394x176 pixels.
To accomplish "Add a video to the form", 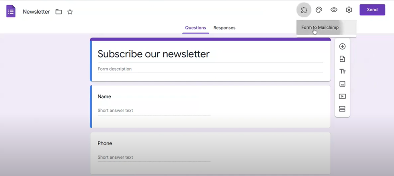I will 342,96.
